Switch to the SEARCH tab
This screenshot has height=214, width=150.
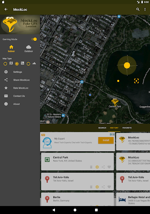102,128
